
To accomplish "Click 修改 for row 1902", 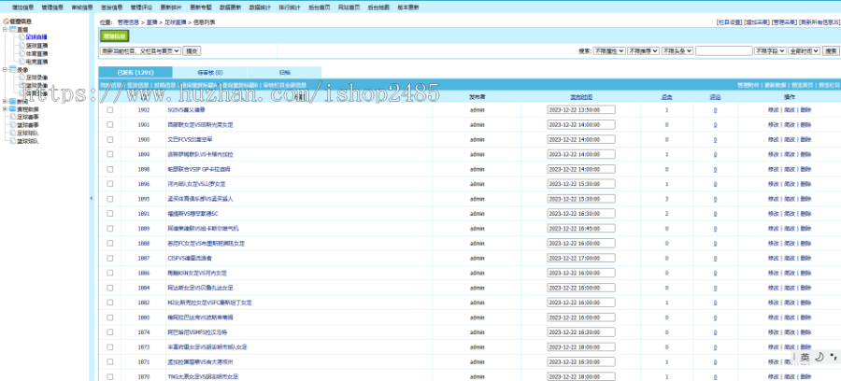I will [774, 110].
